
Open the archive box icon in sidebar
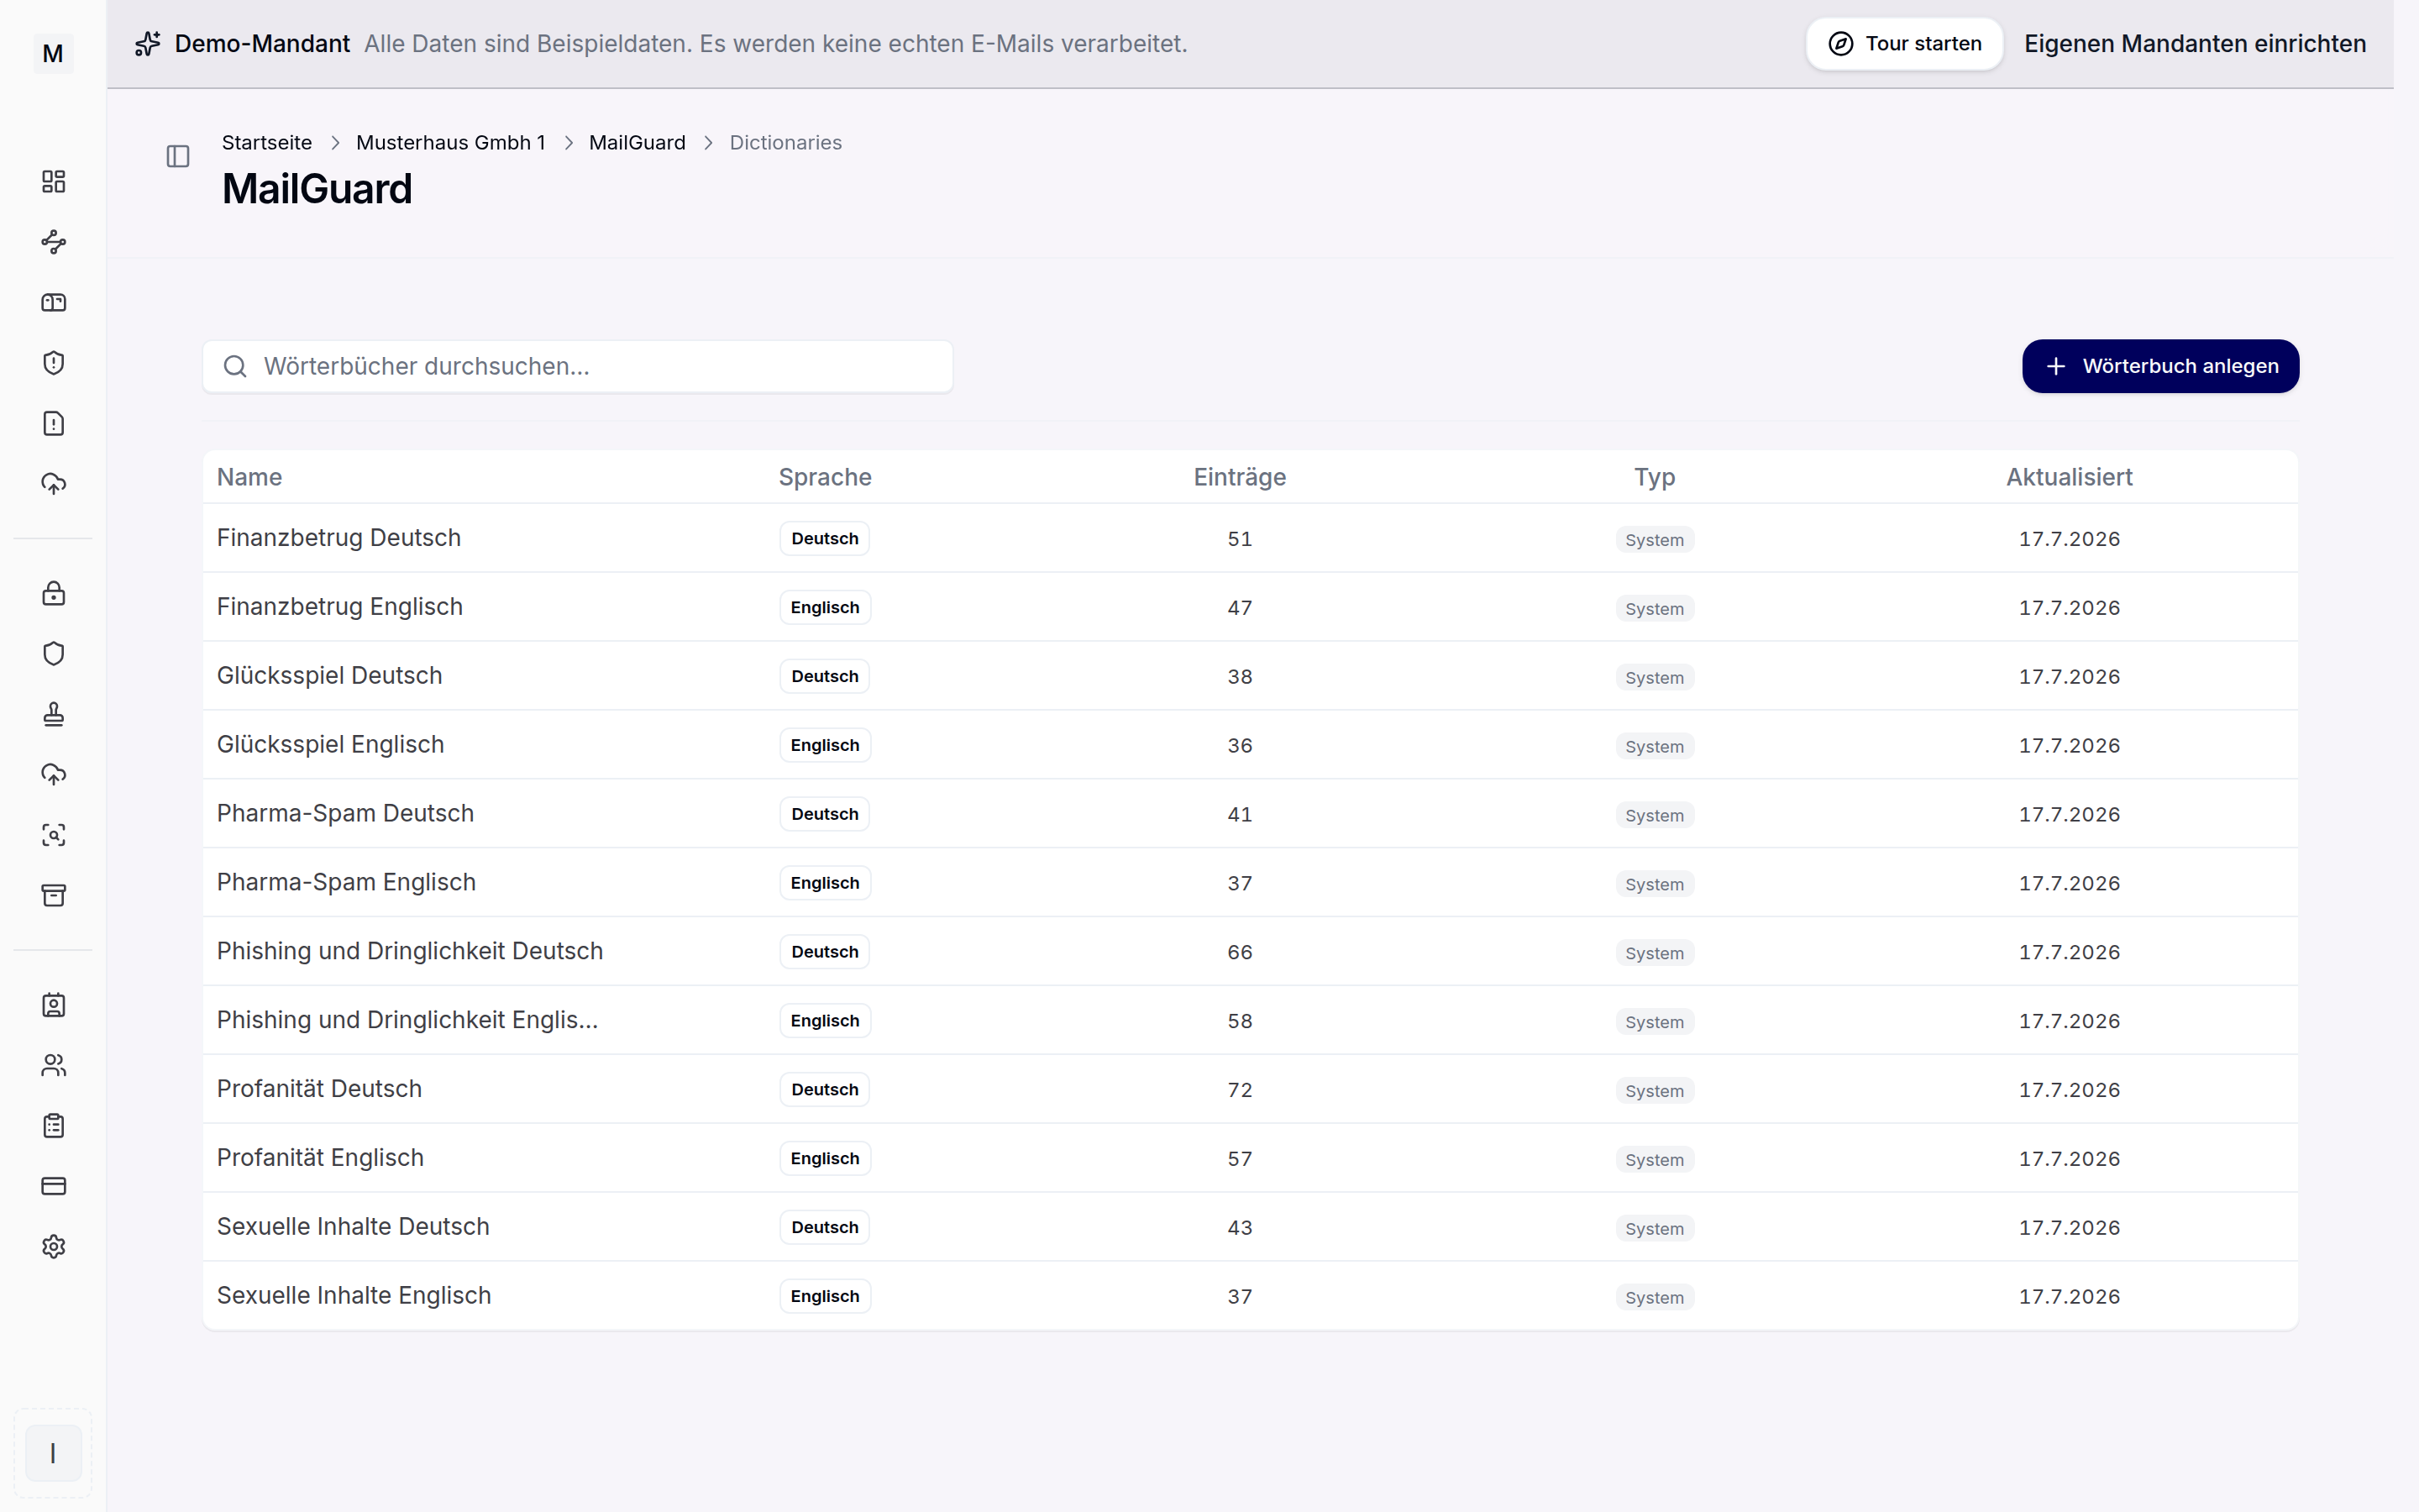click(x=53, y=895)
